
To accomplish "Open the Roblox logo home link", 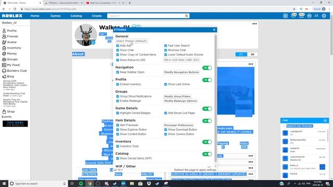I will click(x=12, y=16).
